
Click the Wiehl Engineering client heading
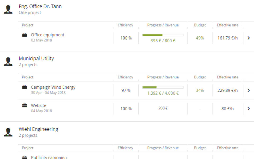pyautogui.click(x=38, y=129)
